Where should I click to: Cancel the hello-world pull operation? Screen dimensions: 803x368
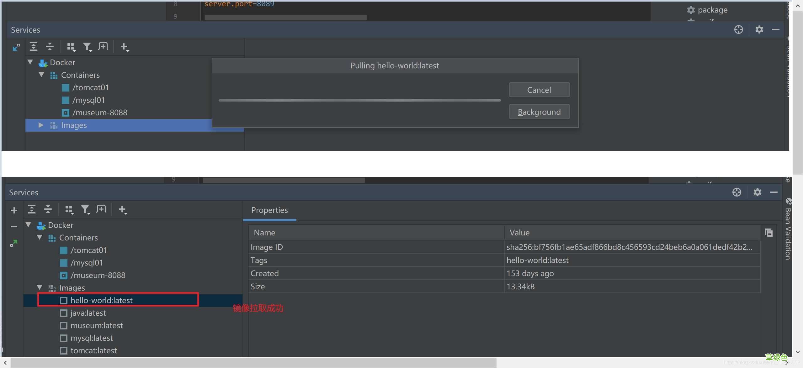539,90
